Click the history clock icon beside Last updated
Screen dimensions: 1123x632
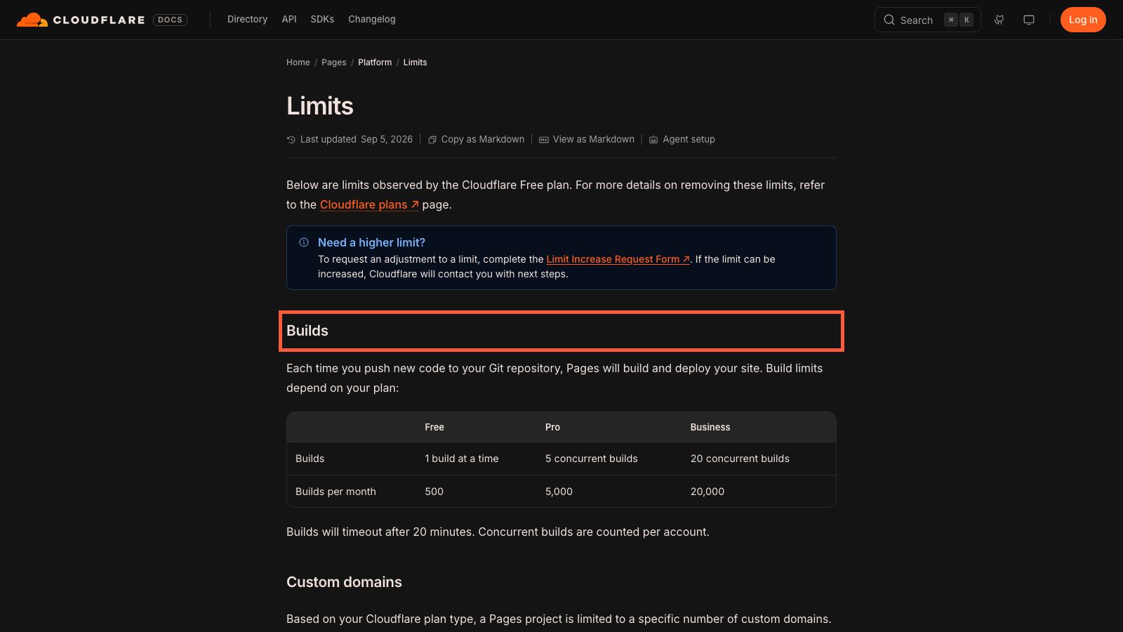[291, 140]
